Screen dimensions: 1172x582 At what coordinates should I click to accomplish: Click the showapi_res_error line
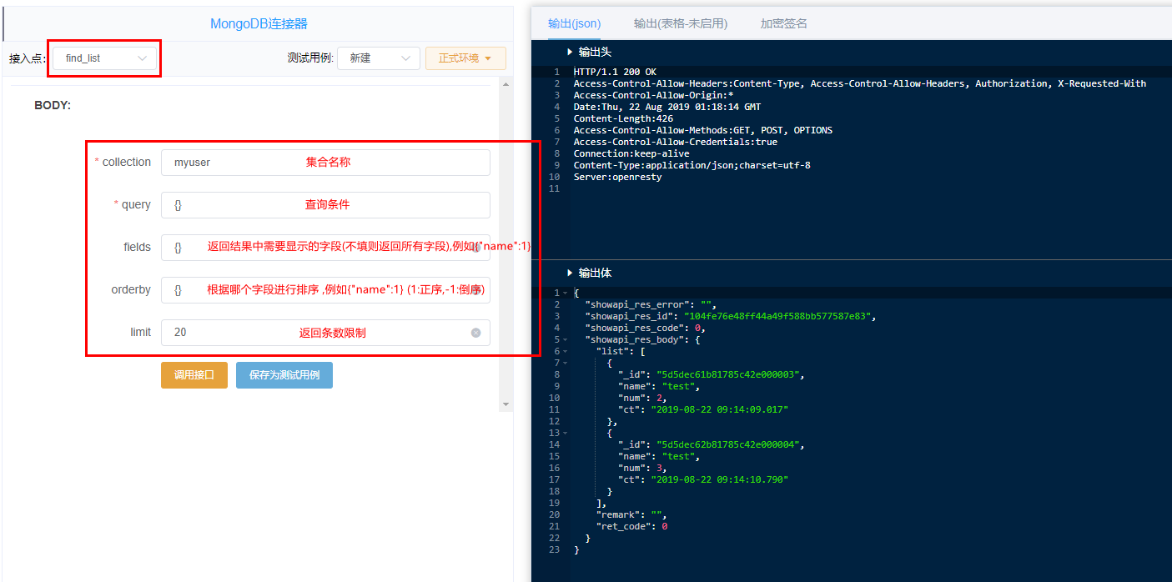coord(651,304)
